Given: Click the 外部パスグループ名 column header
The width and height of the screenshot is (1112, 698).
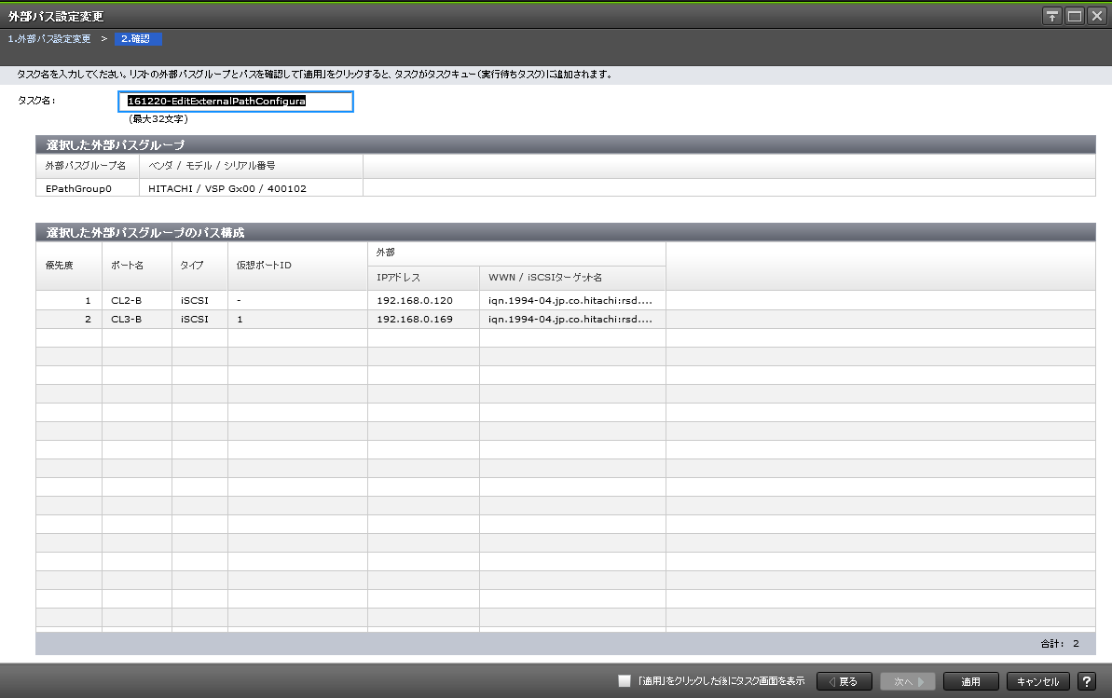Looking at the screenshot, I should (86, 166).
